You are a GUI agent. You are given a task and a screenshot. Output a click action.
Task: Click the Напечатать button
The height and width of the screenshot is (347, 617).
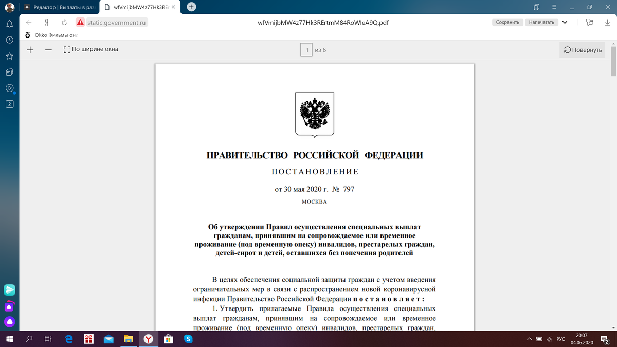541,22
